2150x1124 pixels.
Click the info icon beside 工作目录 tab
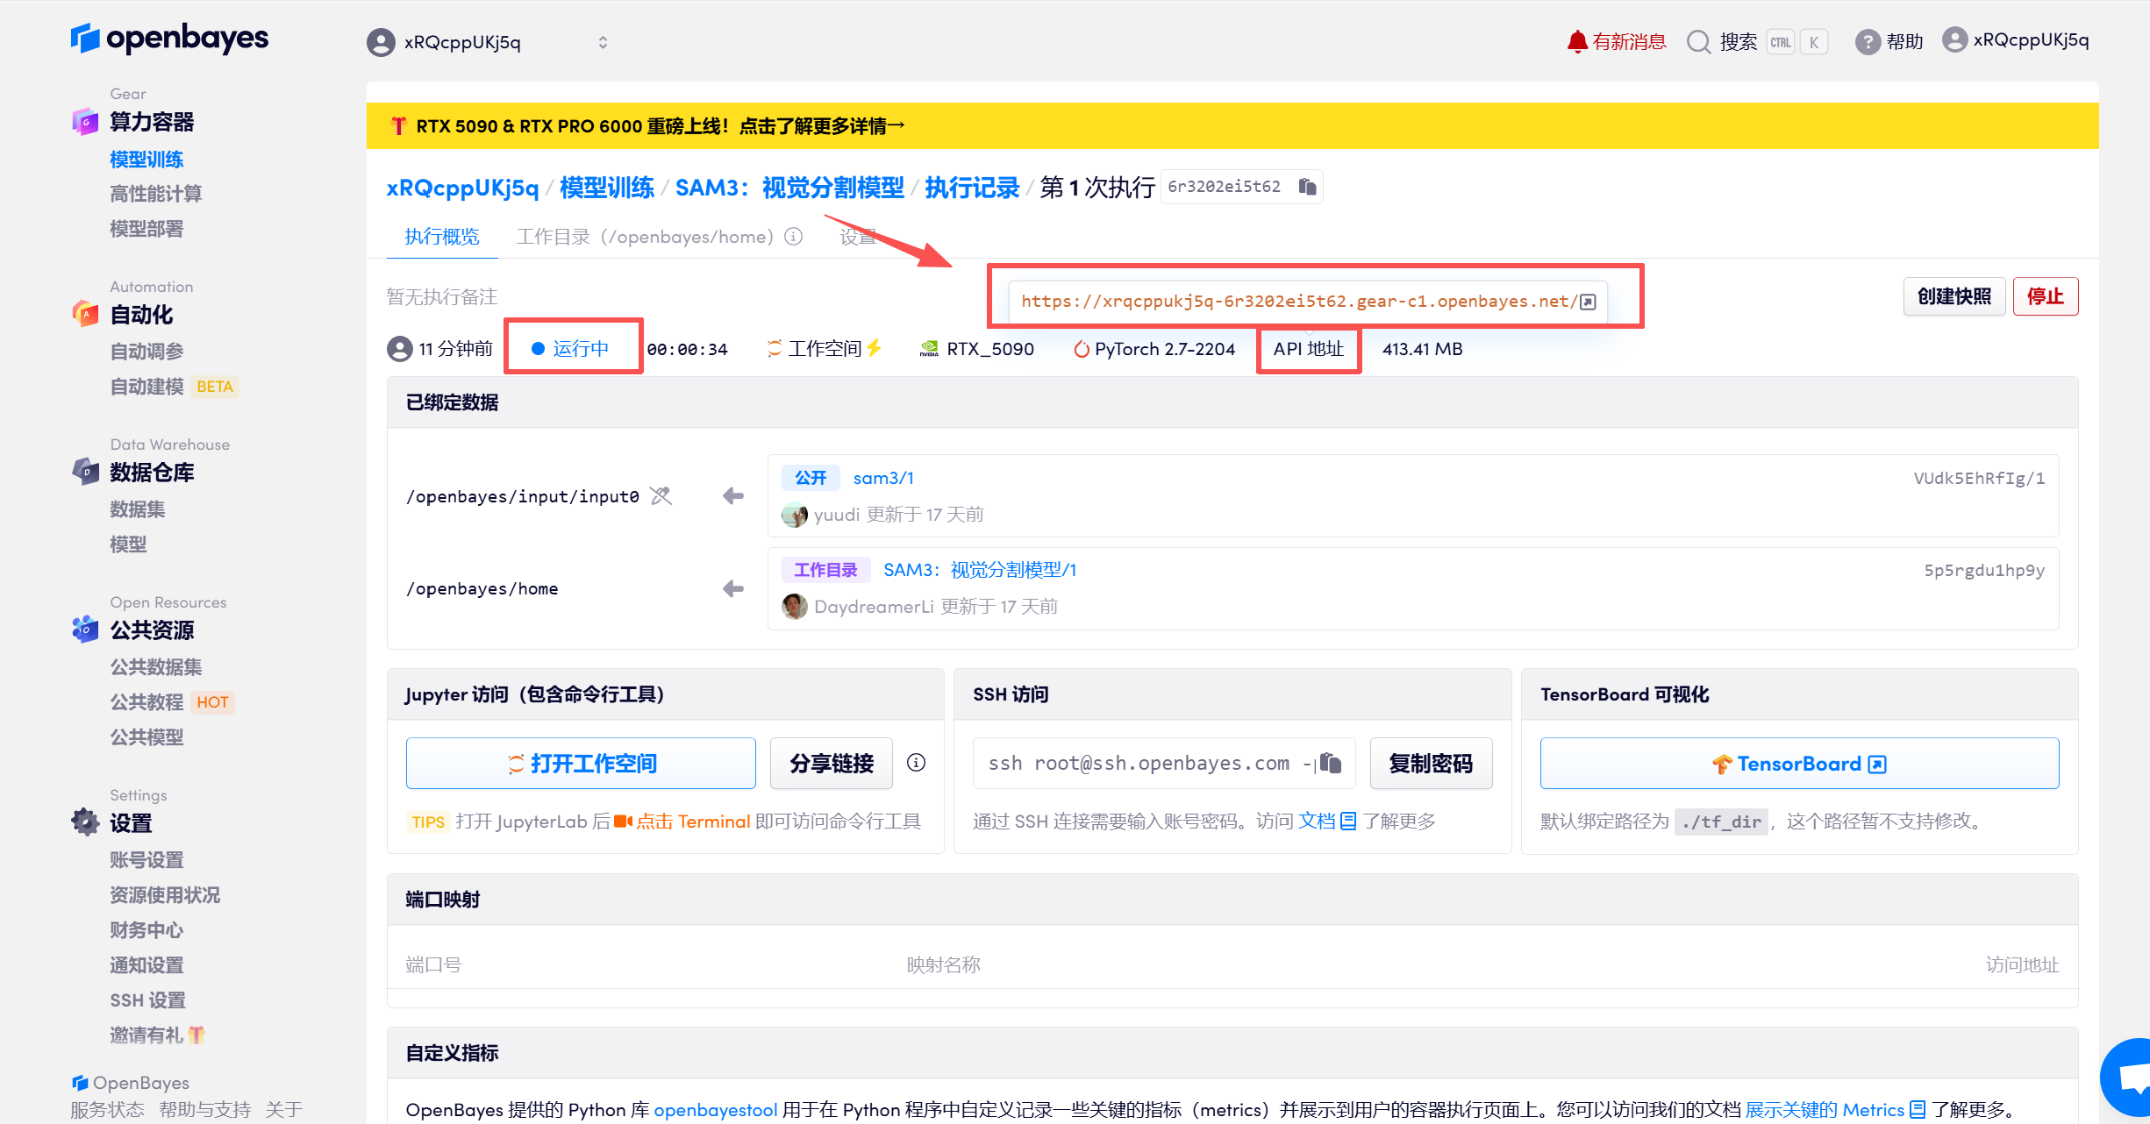(793, 237)
